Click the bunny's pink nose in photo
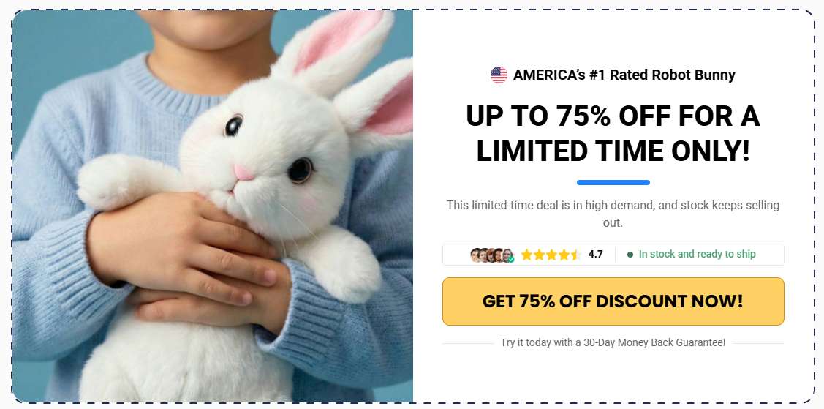The height and width of the screenshot is (409, 824). 243,172
